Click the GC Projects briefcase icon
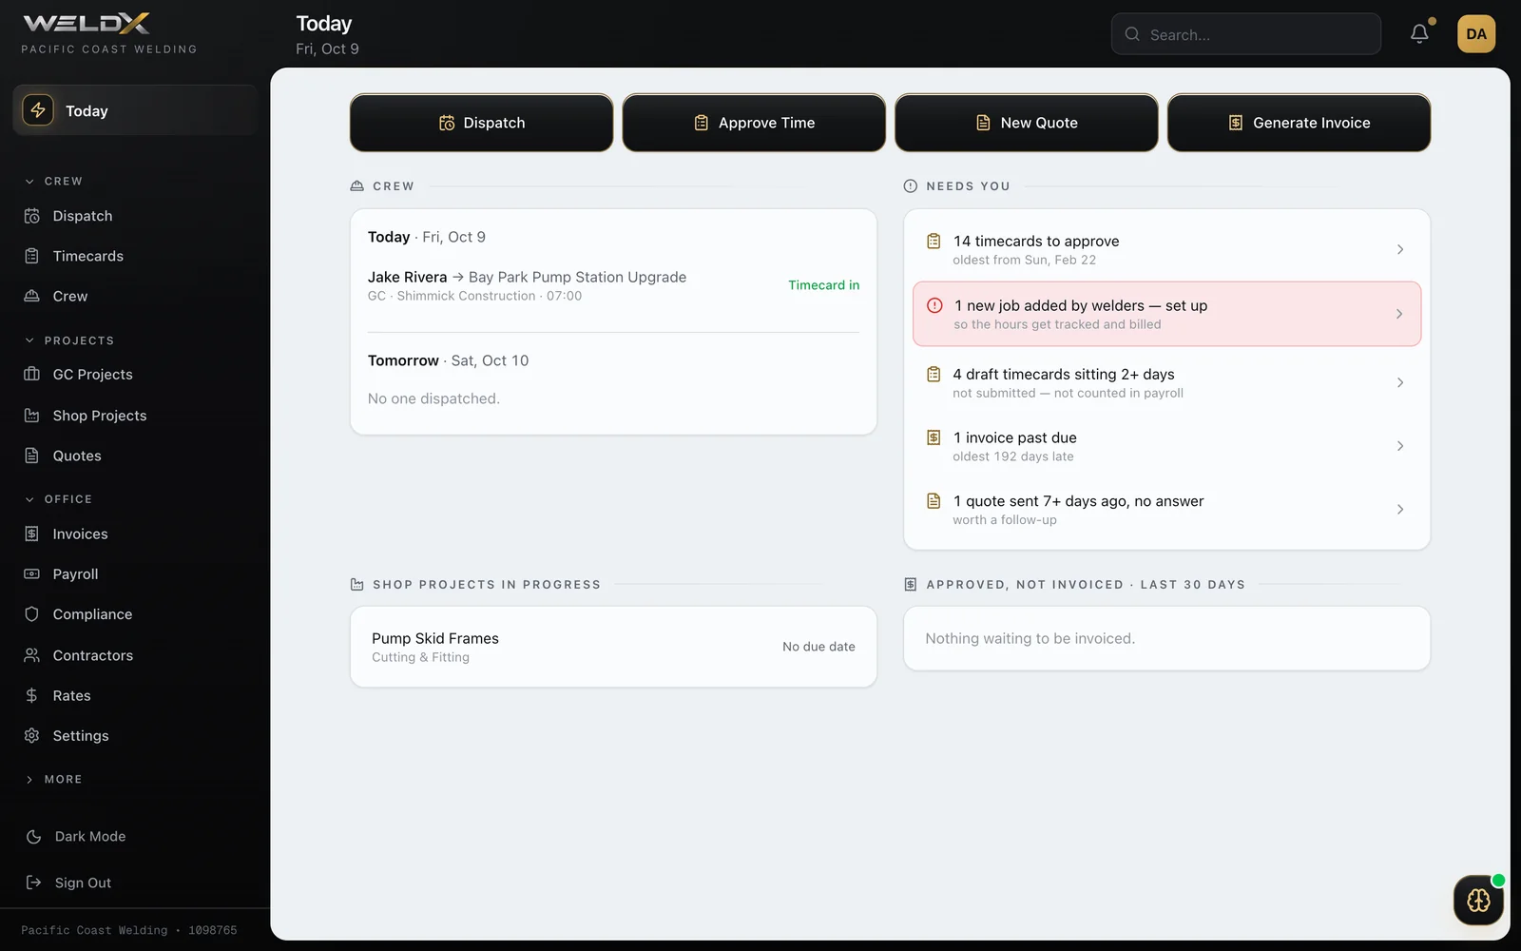The image size is (1521, 951). [x=31, y=375]
